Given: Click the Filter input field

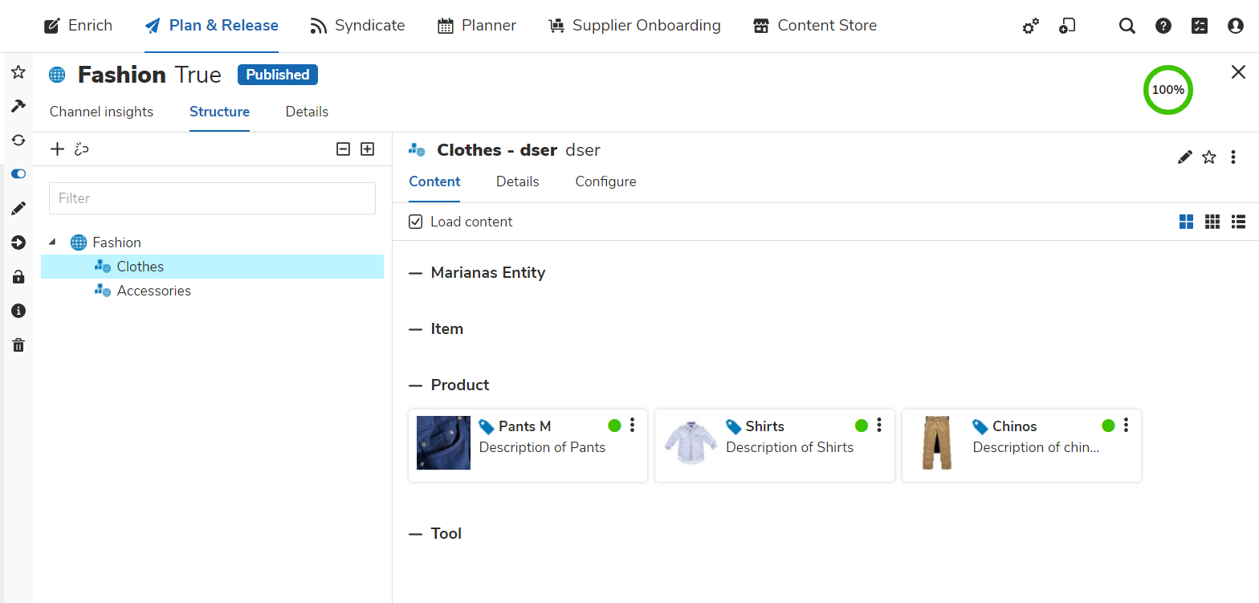Looking at the screenshot, I should [212, 198].
